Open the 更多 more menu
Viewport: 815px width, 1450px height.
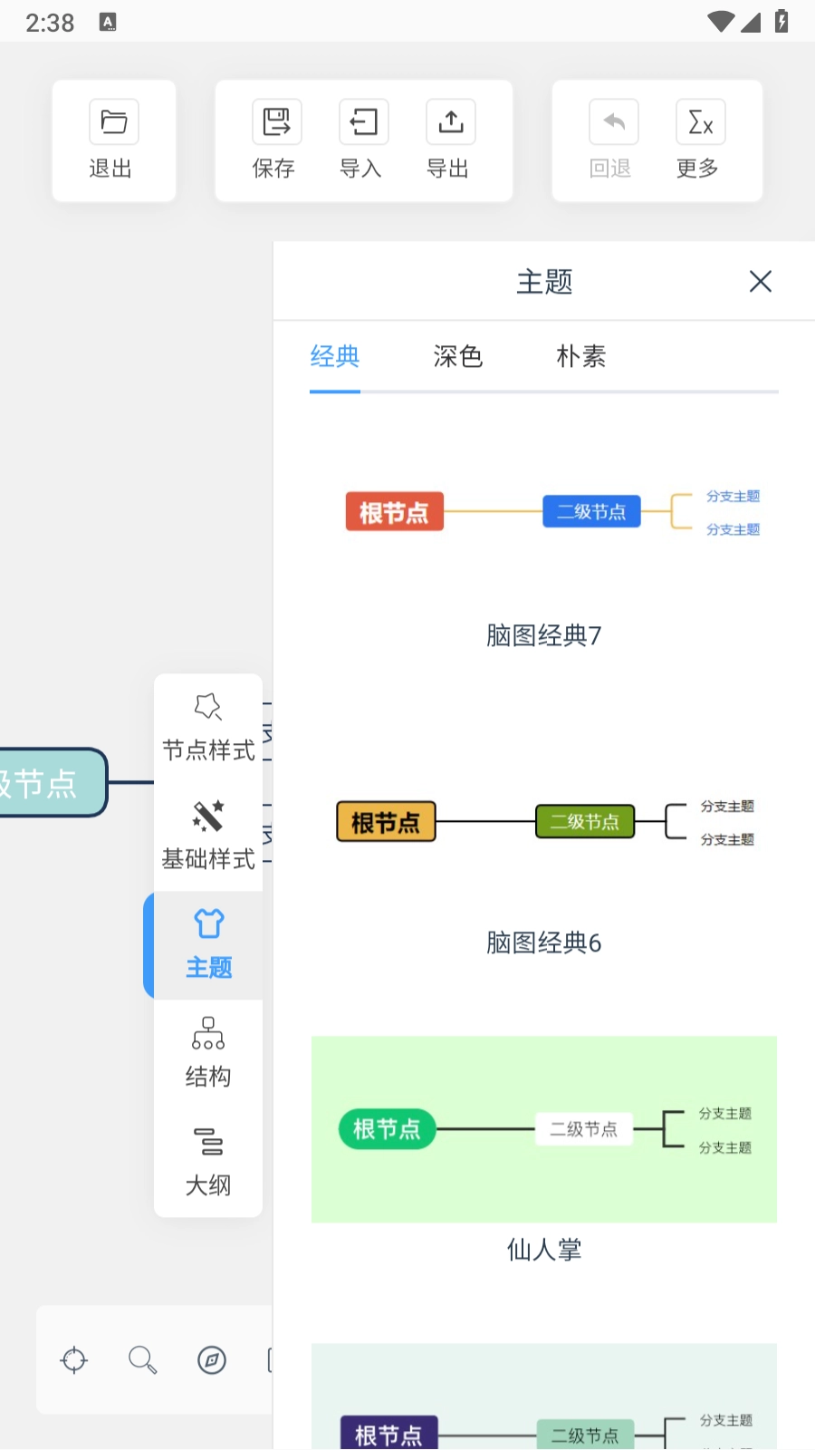tap(700, 122)
